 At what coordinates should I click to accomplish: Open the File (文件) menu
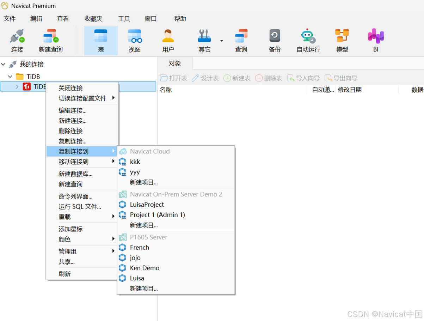point(10,19)
